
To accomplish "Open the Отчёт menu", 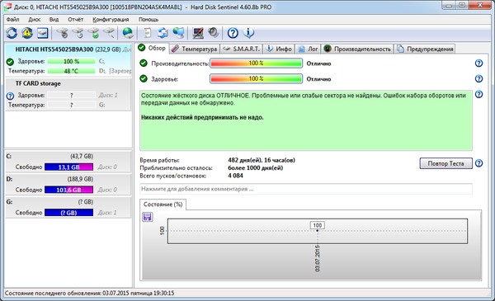I will coord(76,19).
